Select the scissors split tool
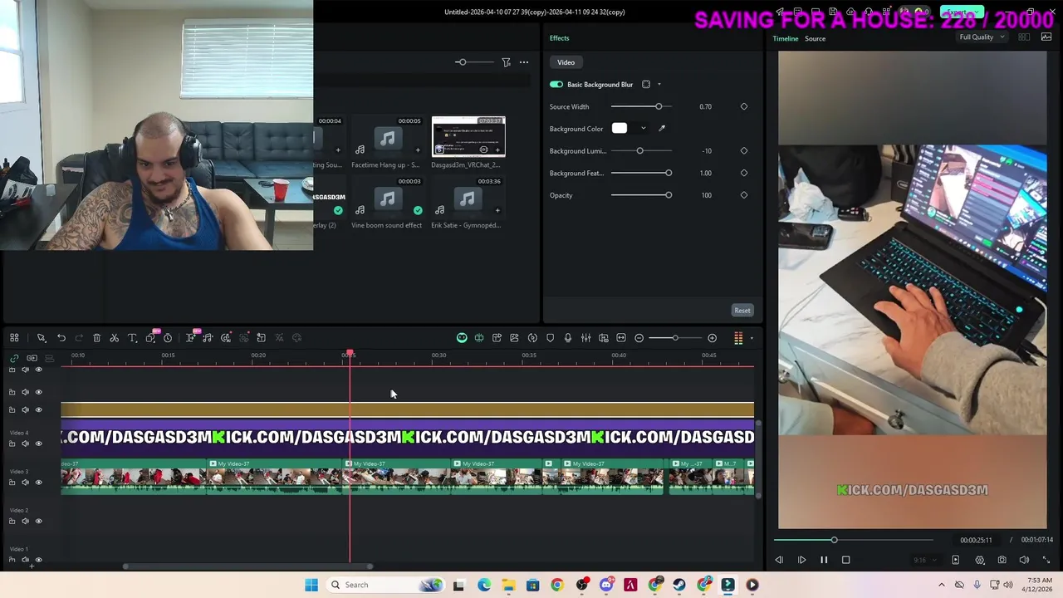Screen dimensions: 1063x598 pyautogui.click(x=115, y=338)
